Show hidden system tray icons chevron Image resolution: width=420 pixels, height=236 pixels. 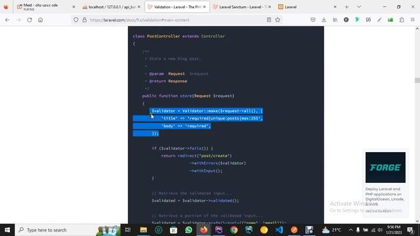pos(350,230)
